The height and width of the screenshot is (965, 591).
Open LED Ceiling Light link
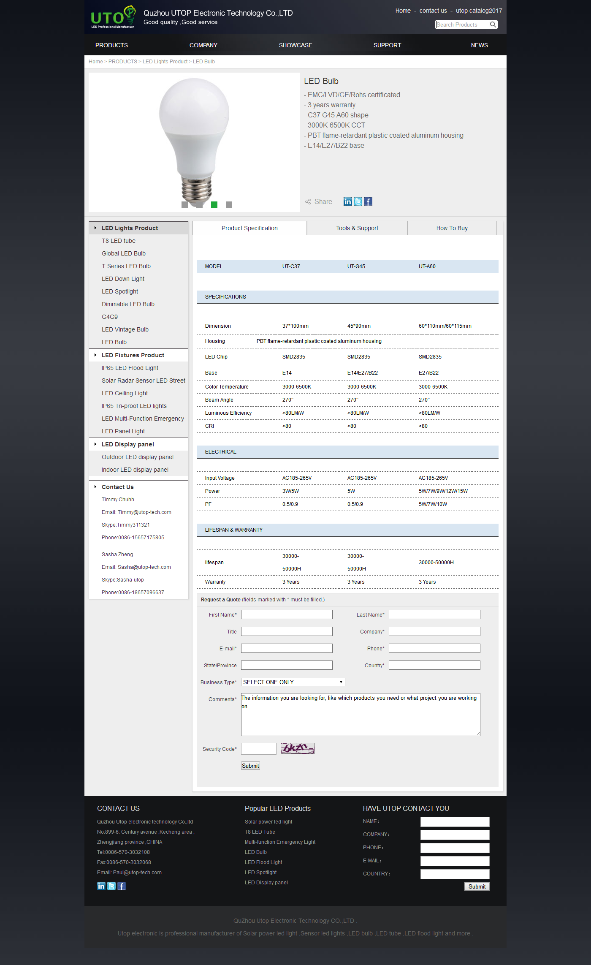(125, 393)
